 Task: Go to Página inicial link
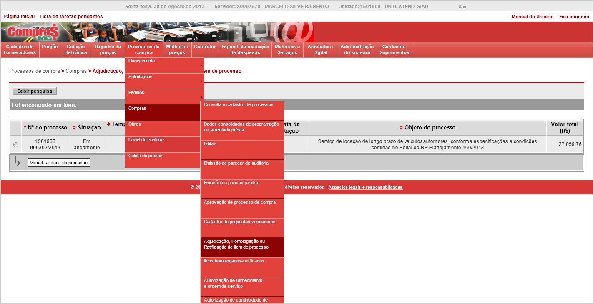click(x=19, y=17)
